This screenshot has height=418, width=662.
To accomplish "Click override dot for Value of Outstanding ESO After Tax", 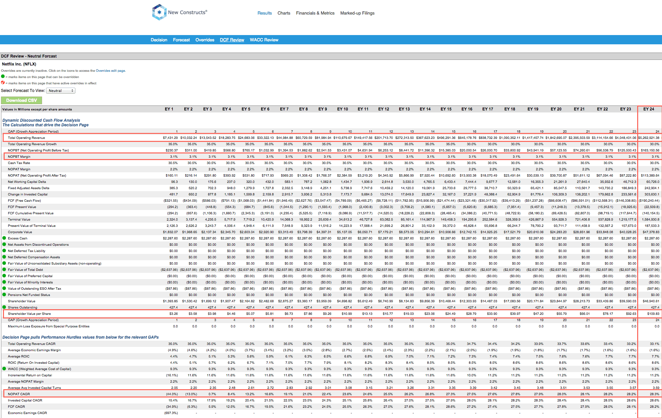I will (x=4, y=288).
